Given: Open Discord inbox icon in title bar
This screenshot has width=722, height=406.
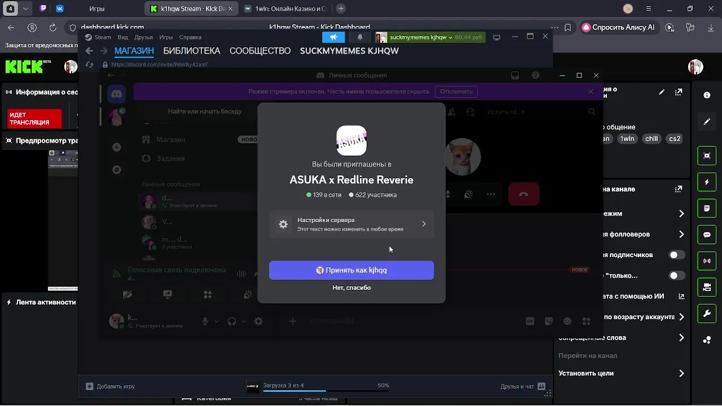Looking at the screenshot, I should tap(515, 76).
